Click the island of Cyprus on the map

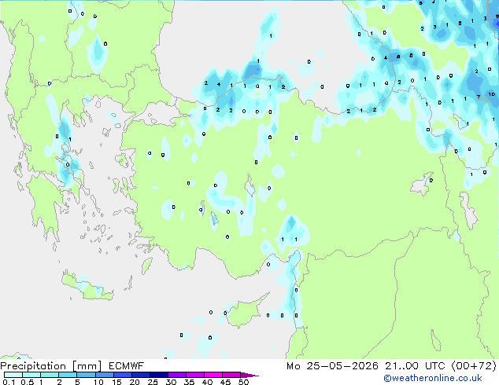pos(245,311)
